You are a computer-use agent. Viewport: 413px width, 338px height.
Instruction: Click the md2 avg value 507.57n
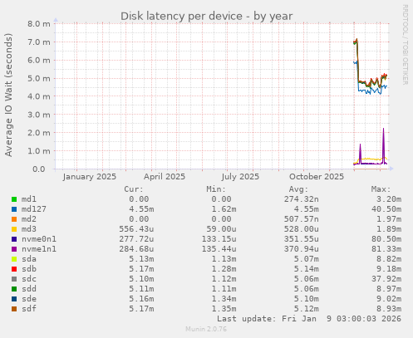301,219
